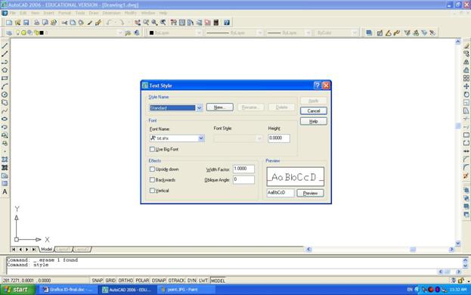The image size is (471, 295).
Task: Open the AutoCAD 2006 taskbar button
Action: (x=128, y=290)
